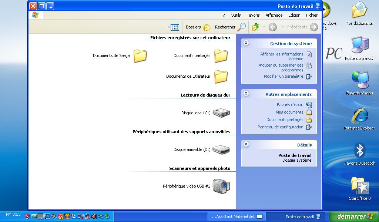Click the Favoris réseau desktop icon
Viewport: 379px width, 222px height.
click(359, 83)
